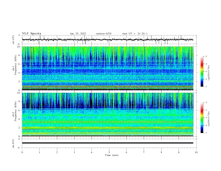Select the "start UT = 21:20:1" text

click(134, 34)
